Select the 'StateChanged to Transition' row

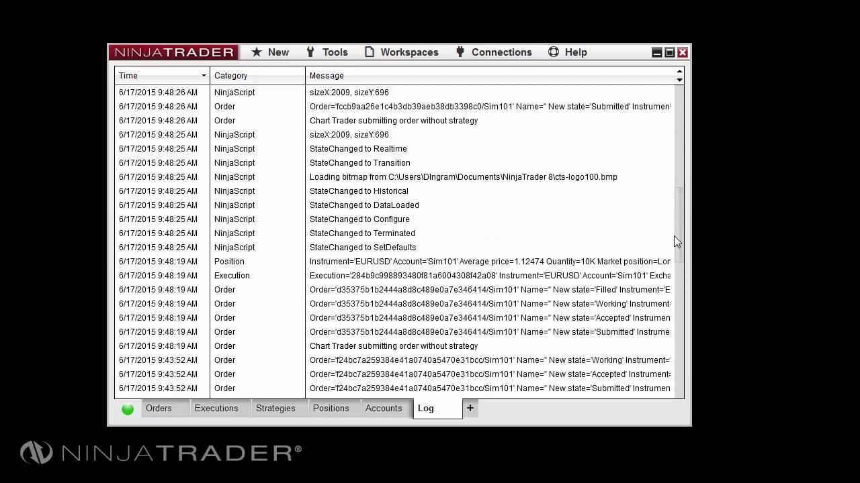coord(395,163)
